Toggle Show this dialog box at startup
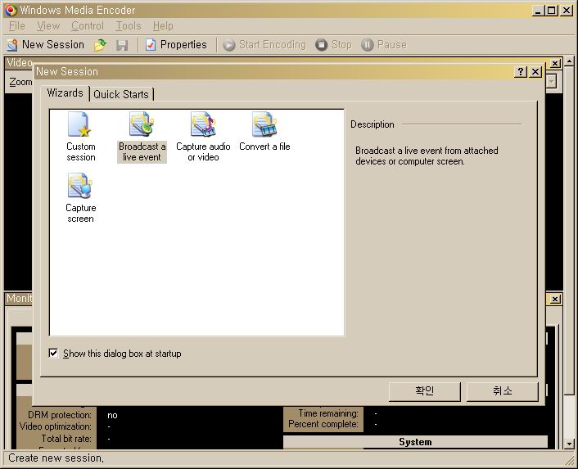The height and width of the screenshot is (469, 578). coord(53,354)
